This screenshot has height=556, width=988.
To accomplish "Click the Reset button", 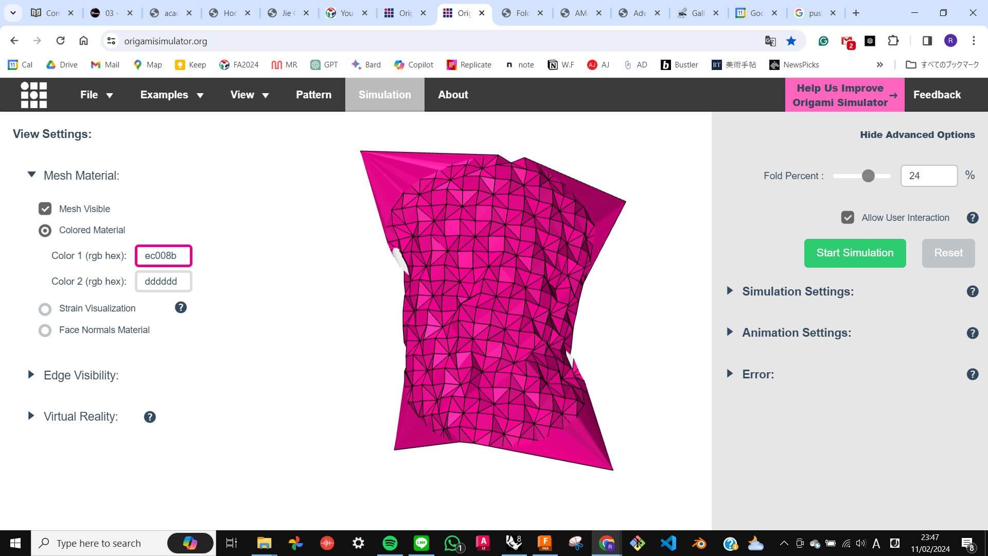I will point(948,253).
